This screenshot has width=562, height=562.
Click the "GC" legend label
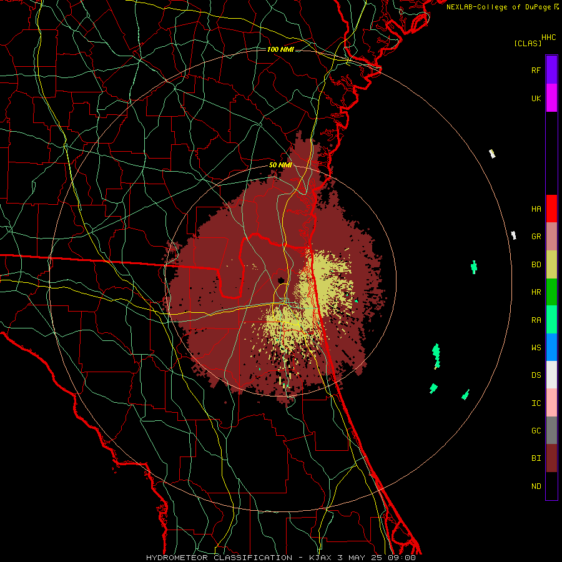[x=536, y=431]
